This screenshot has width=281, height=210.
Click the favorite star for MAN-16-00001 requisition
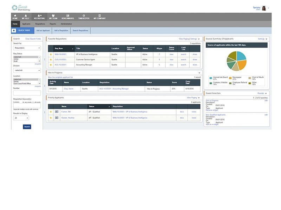point(51,55)
